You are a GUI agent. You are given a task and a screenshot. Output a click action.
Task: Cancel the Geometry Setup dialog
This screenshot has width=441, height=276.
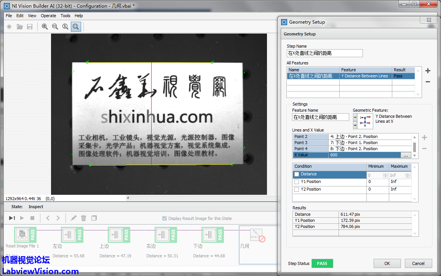(418, 263)
